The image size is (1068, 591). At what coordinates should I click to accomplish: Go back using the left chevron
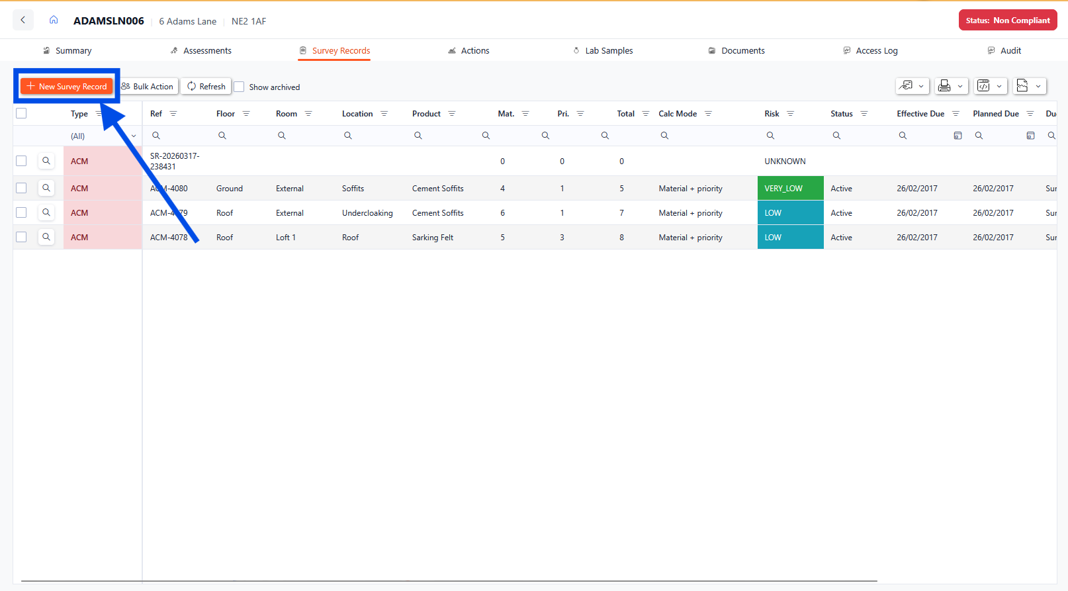coord(23,21)
